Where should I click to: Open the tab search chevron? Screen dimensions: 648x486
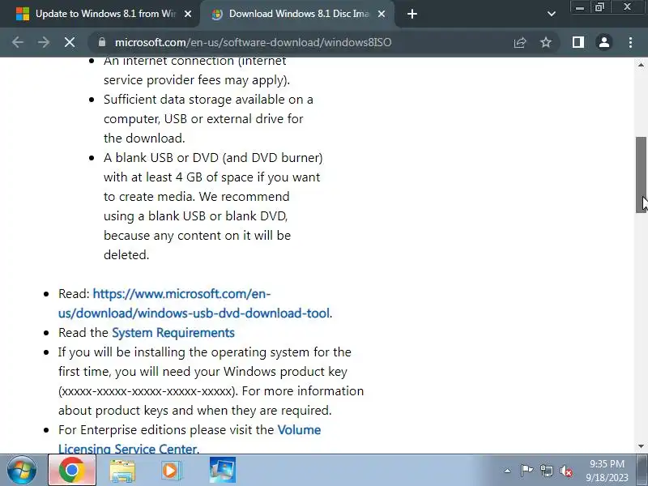[x=552, y=14]
